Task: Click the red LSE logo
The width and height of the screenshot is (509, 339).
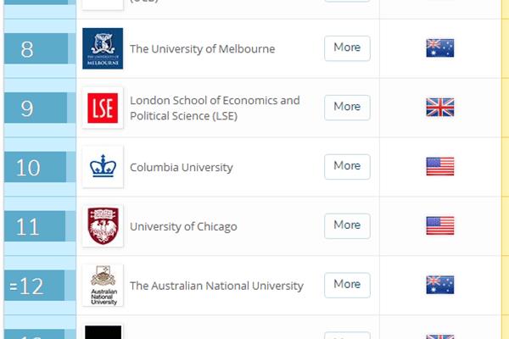Action: (103, 108)
